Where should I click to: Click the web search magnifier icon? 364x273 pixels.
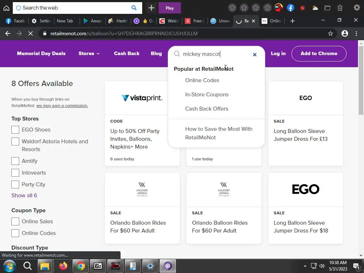(134, 8)
